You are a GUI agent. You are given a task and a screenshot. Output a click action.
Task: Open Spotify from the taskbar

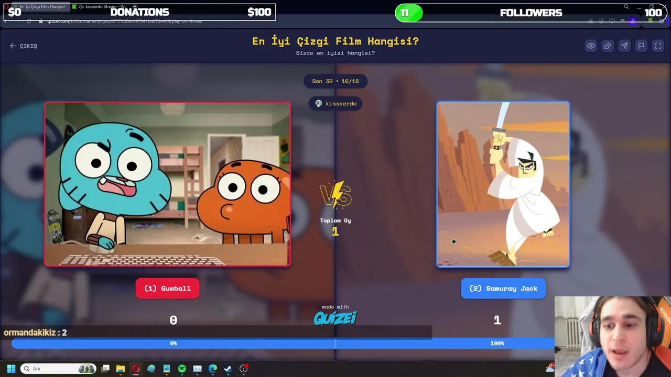click(182, 369)
